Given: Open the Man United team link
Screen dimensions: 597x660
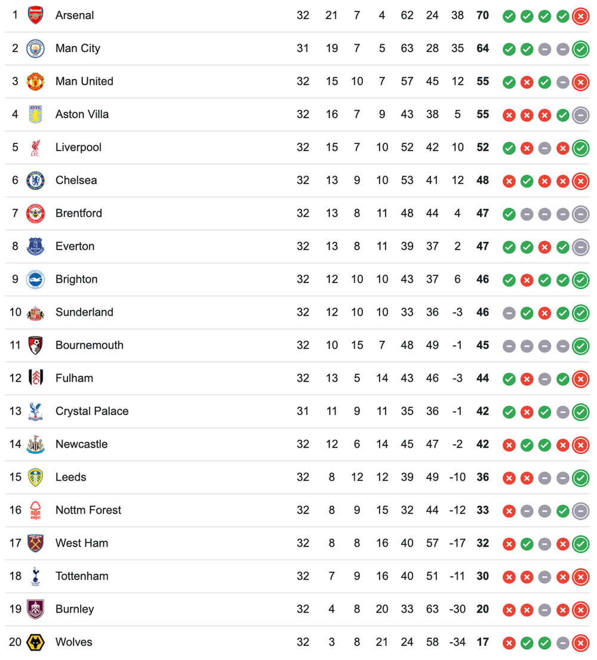Looking at the screenshot, I should 84,81.
